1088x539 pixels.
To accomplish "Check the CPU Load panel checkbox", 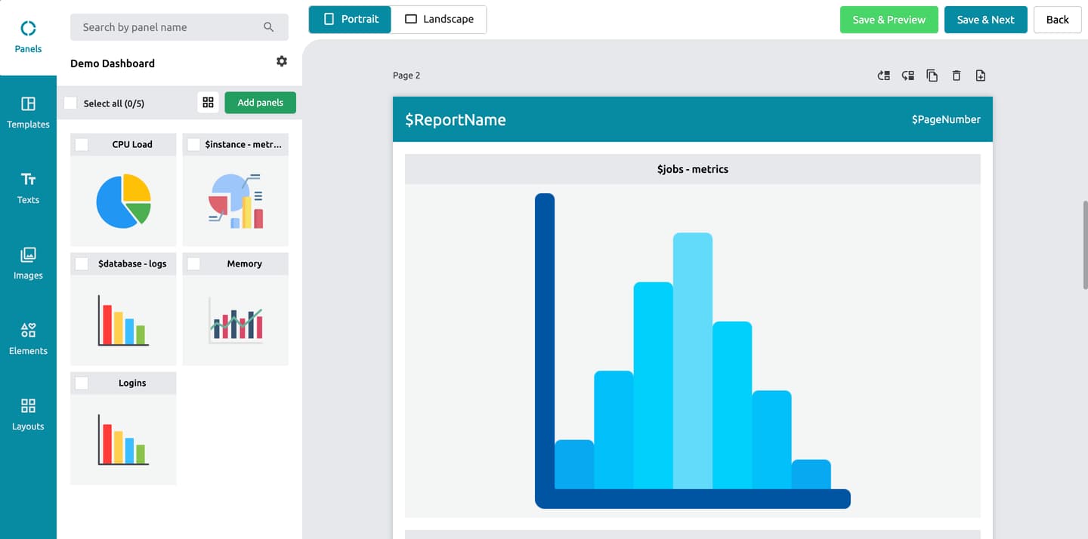I will point(82,144).
